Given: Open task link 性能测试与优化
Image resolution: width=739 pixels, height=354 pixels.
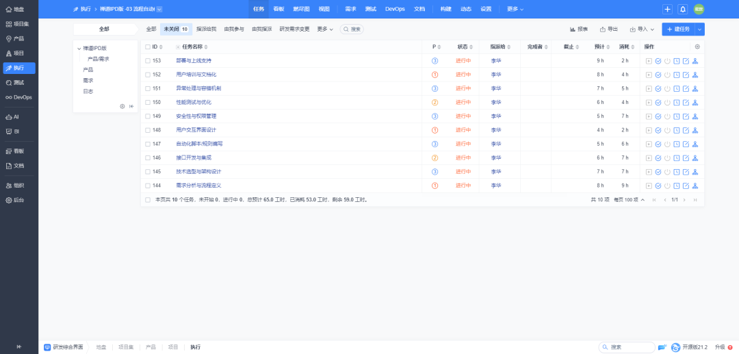Looking at the screenshot, I should pos(194,103).
